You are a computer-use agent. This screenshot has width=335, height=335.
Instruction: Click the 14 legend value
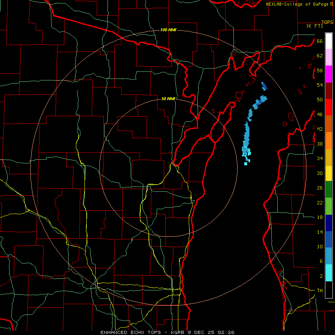point(320,232)
